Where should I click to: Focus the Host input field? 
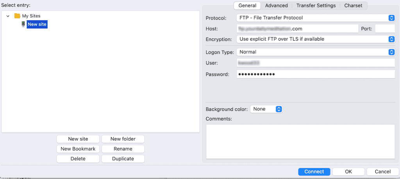point(297,29)
